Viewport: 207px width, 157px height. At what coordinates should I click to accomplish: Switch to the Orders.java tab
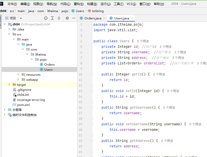(x=93, y=18)
